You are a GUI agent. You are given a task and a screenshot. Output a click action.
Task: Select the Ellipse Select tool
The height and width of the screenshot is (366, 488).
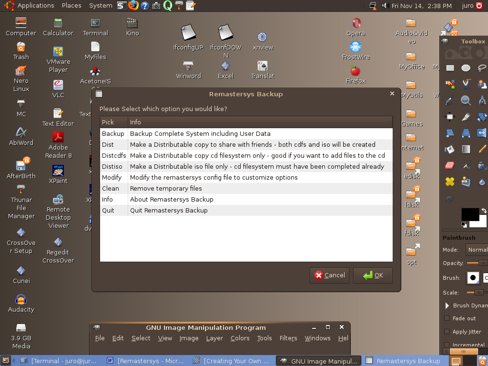466,68
